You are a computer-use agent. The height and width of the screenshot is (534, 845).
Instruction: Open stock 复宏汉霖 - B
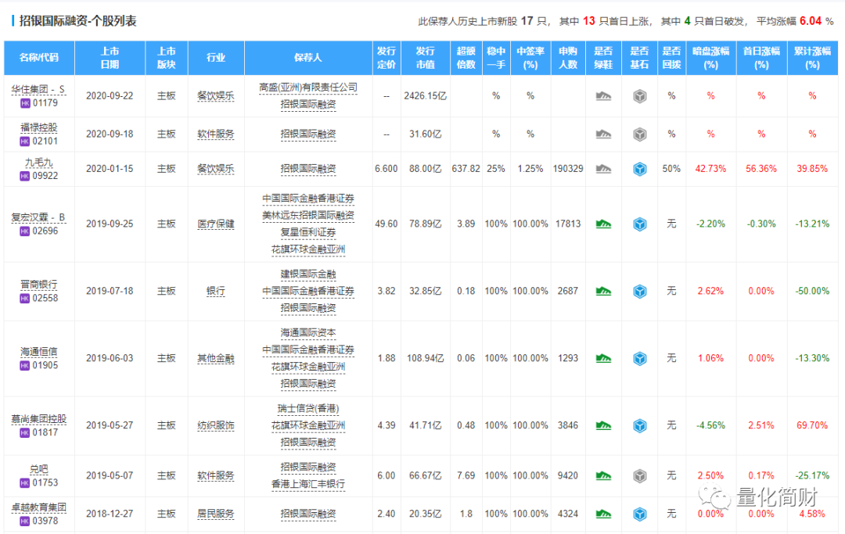tap(38, 217)
